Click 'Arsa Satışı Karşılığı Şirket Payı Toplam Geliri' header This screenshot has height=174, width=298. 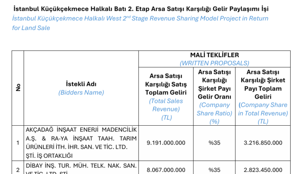point(263,84)
